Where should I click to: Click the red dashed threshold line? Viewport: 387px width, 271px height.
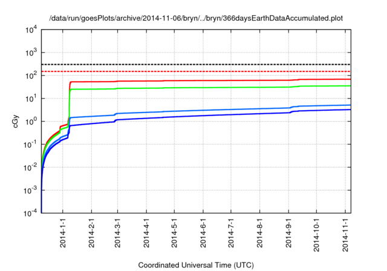pyautogui.click(x=196, y=71)
